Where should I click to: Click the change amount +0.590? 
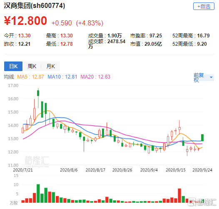(62, 23)
